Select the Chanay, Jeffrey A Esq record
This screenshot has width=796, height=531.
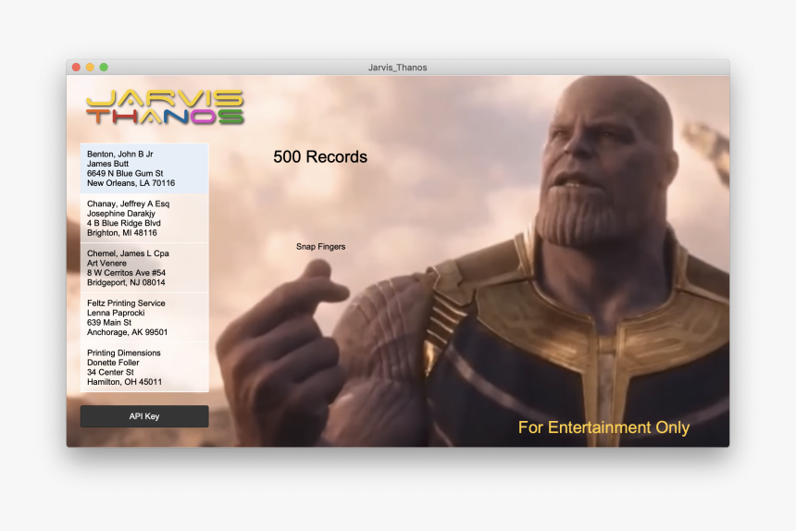[x=144, y=218]
